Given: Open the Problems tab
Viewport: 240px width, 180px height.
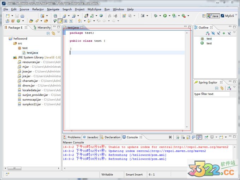Looking at the screenshot, I should (72, 137).
